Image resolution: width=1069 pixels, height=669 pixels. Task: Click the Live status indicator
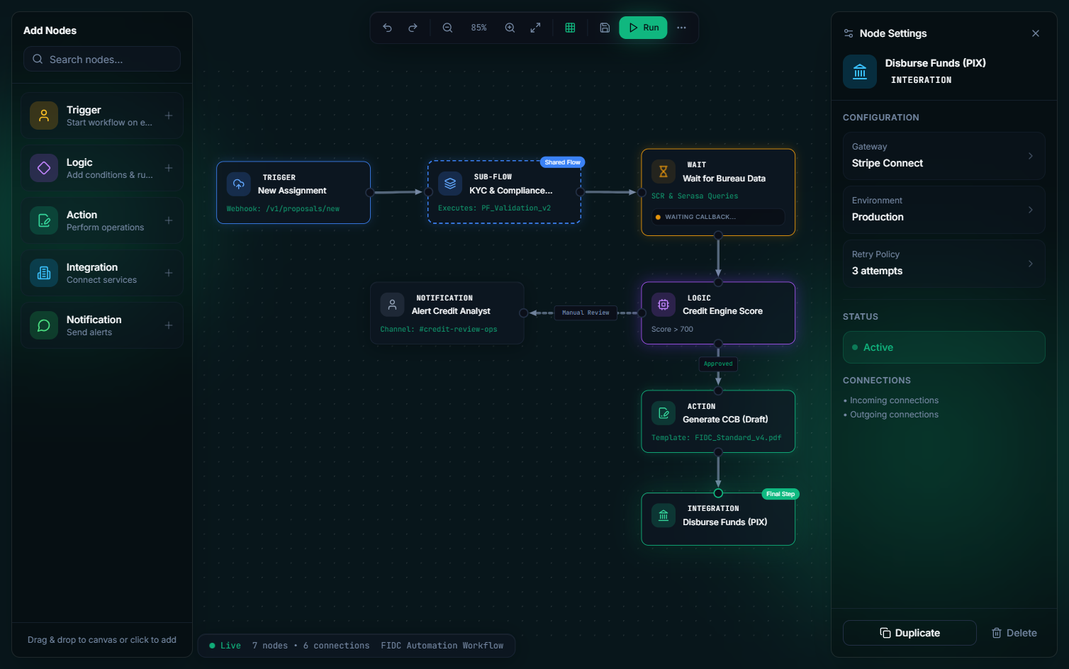[x=225, y=646]
